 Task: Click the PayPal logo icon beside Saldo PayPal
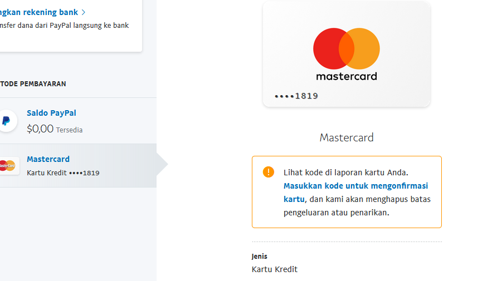coord(6,121)
